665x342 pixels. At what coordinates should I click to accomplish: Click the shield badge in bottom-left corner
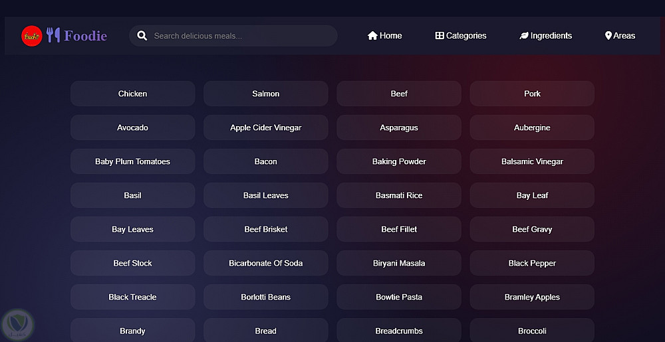click(x=17, y=323)
